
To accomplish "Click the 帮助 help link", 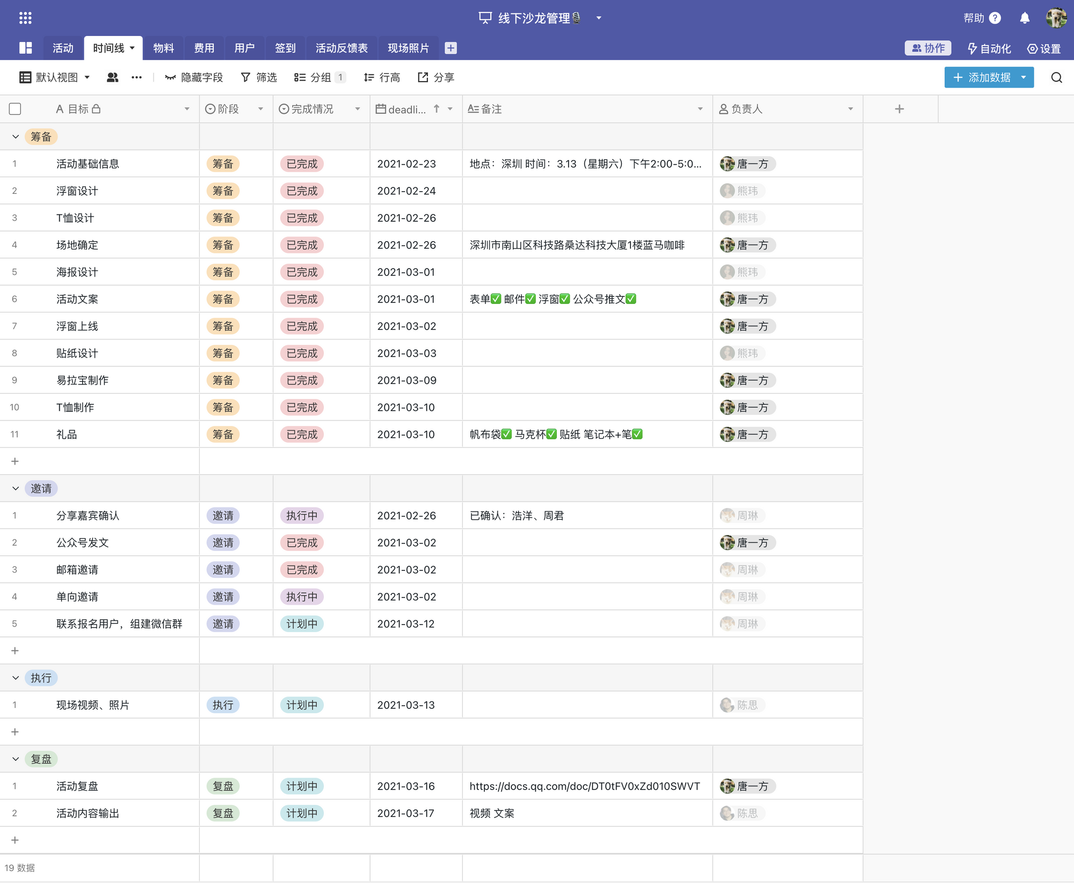I will pyautogui.click(x=974, y=18).
